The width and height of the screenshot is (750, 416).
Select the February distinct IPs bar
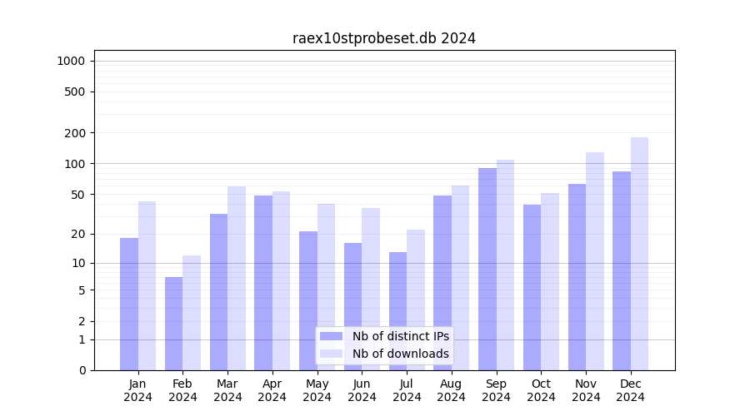[x=173, y=324]
